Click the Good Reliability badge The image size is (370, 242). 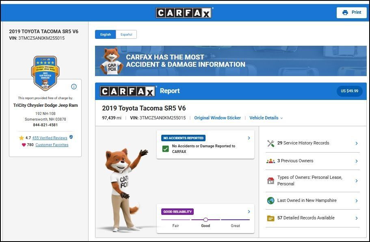tap(177, 212)
